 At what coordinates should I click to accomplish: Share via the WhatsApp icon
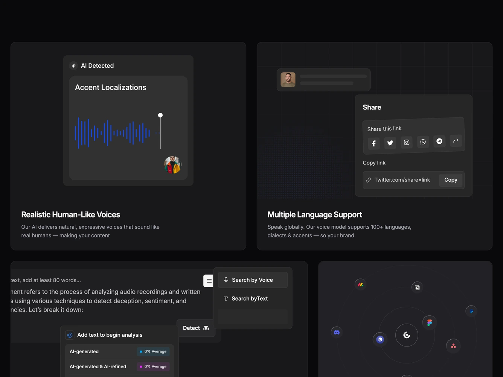[423, 142]
